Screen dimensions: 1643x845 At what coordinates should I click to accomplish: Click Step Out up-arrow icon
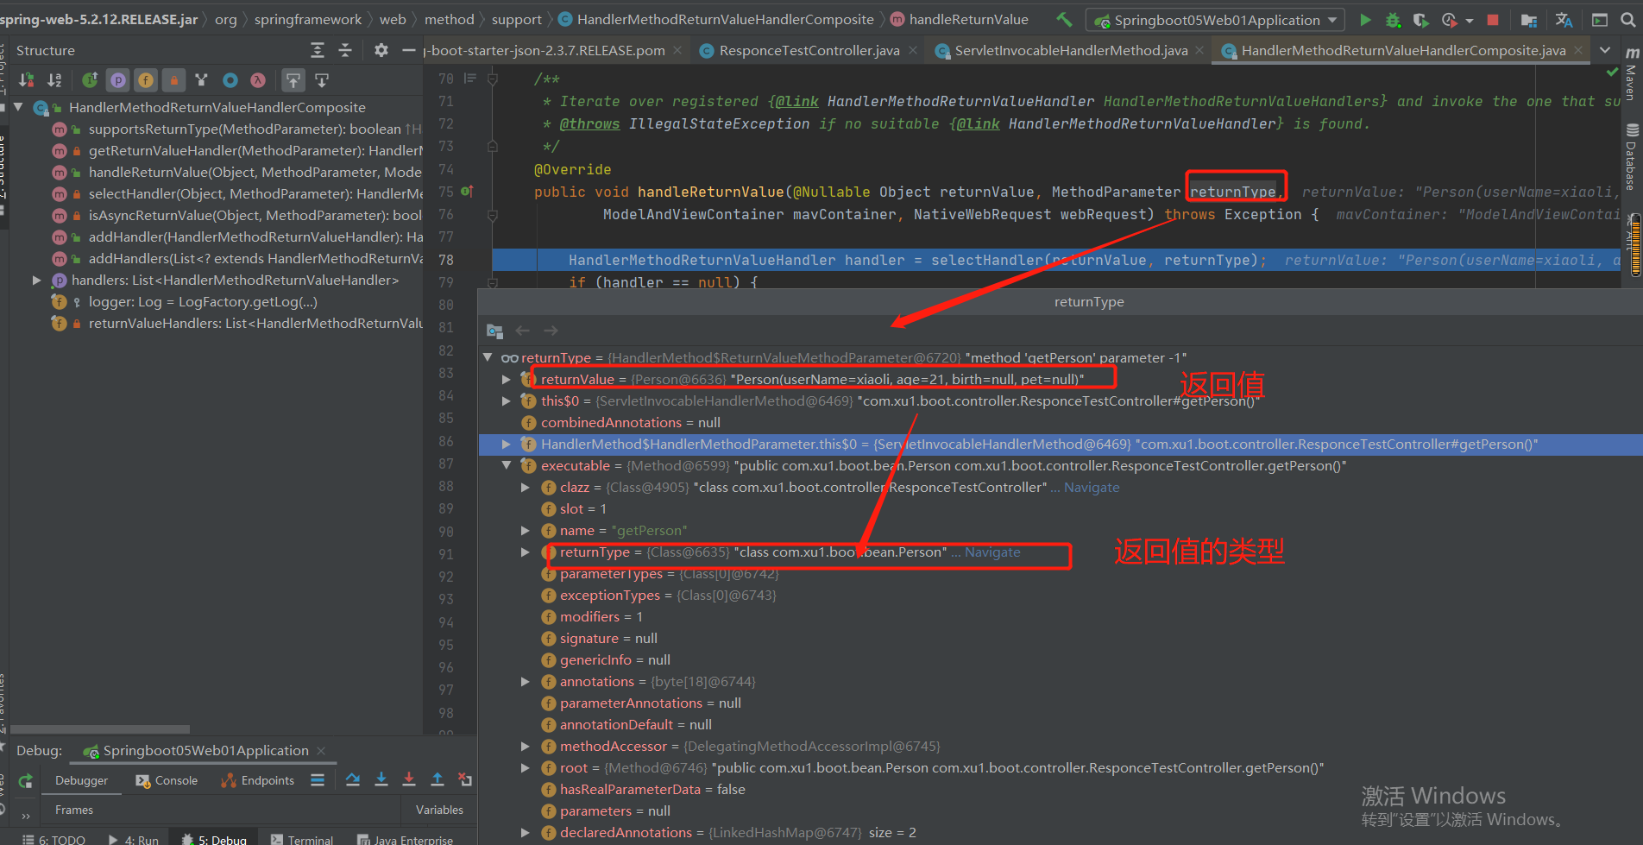tap(438, 779)
